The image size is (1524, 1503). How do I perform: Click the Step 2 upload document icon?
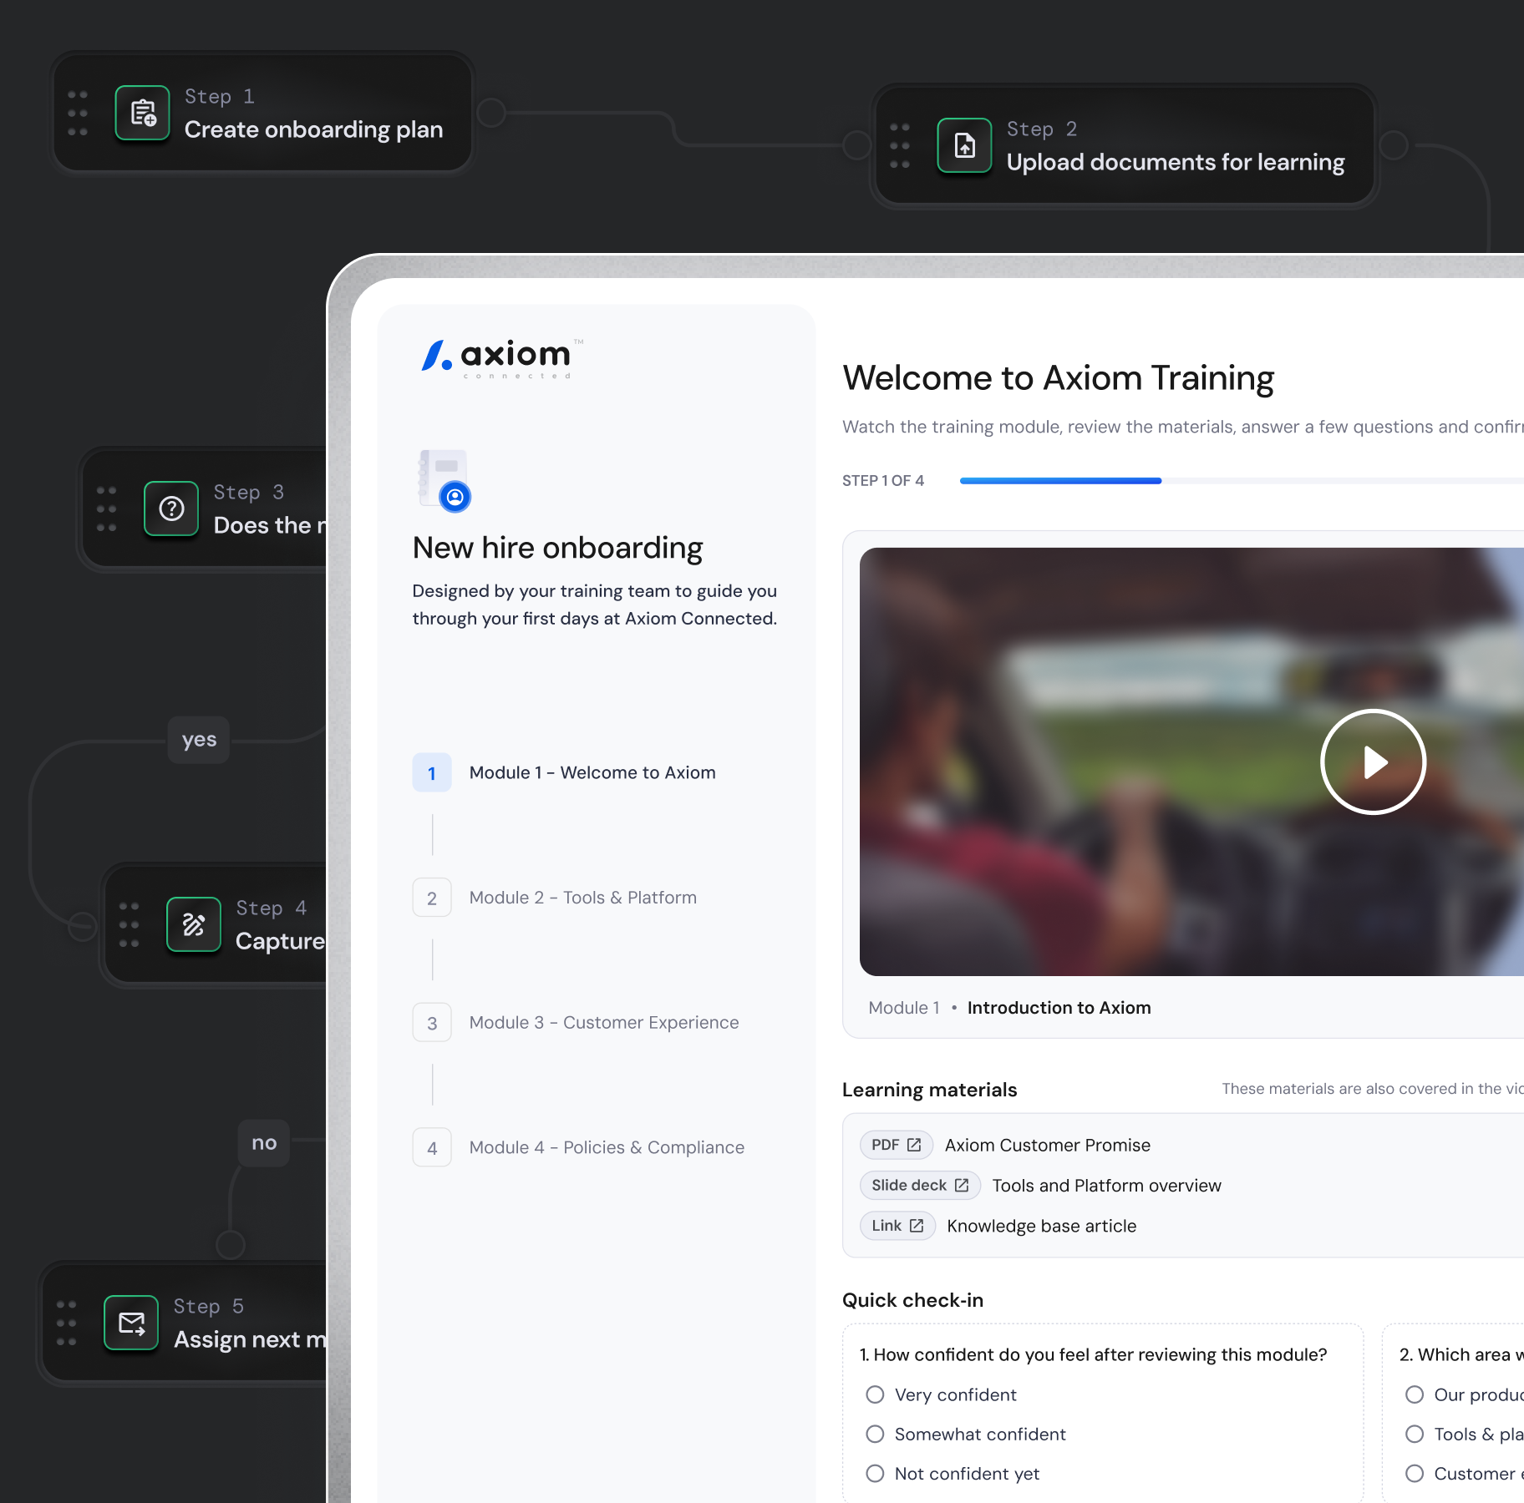coord(964,145)
